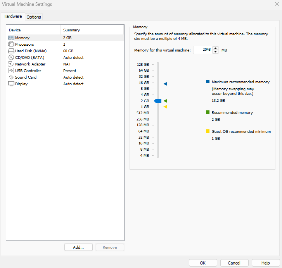The height and width of the screenshot is (268, 282).
Task: Click the memory slider thumb at 2 GB
Action: 158,101
